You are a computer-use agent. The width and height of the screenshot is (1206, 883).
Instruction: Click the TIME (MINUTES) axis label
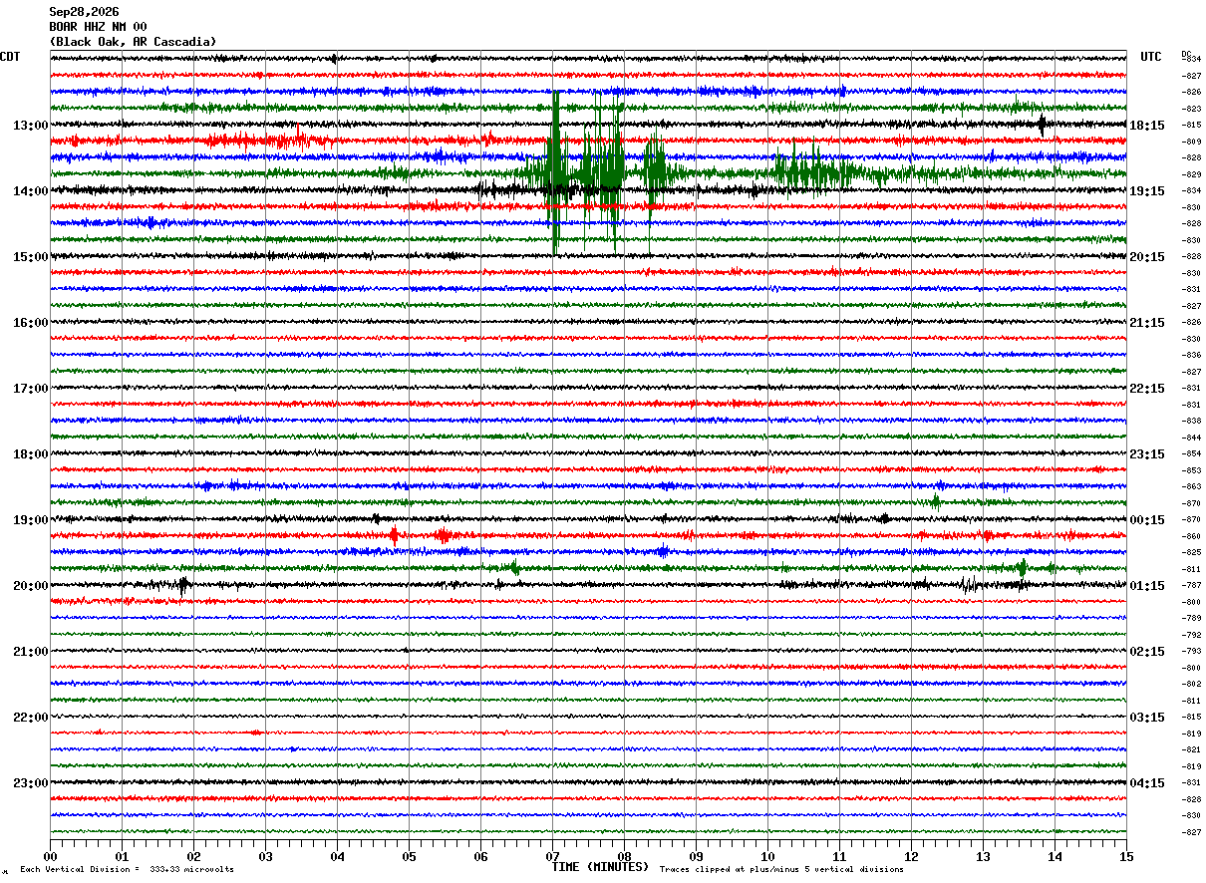pos(601,867)
